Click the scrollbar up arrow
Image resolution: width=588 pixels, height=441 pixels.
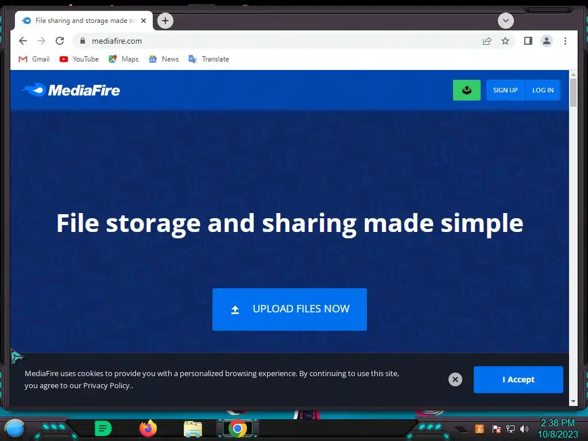pos(574,75)
